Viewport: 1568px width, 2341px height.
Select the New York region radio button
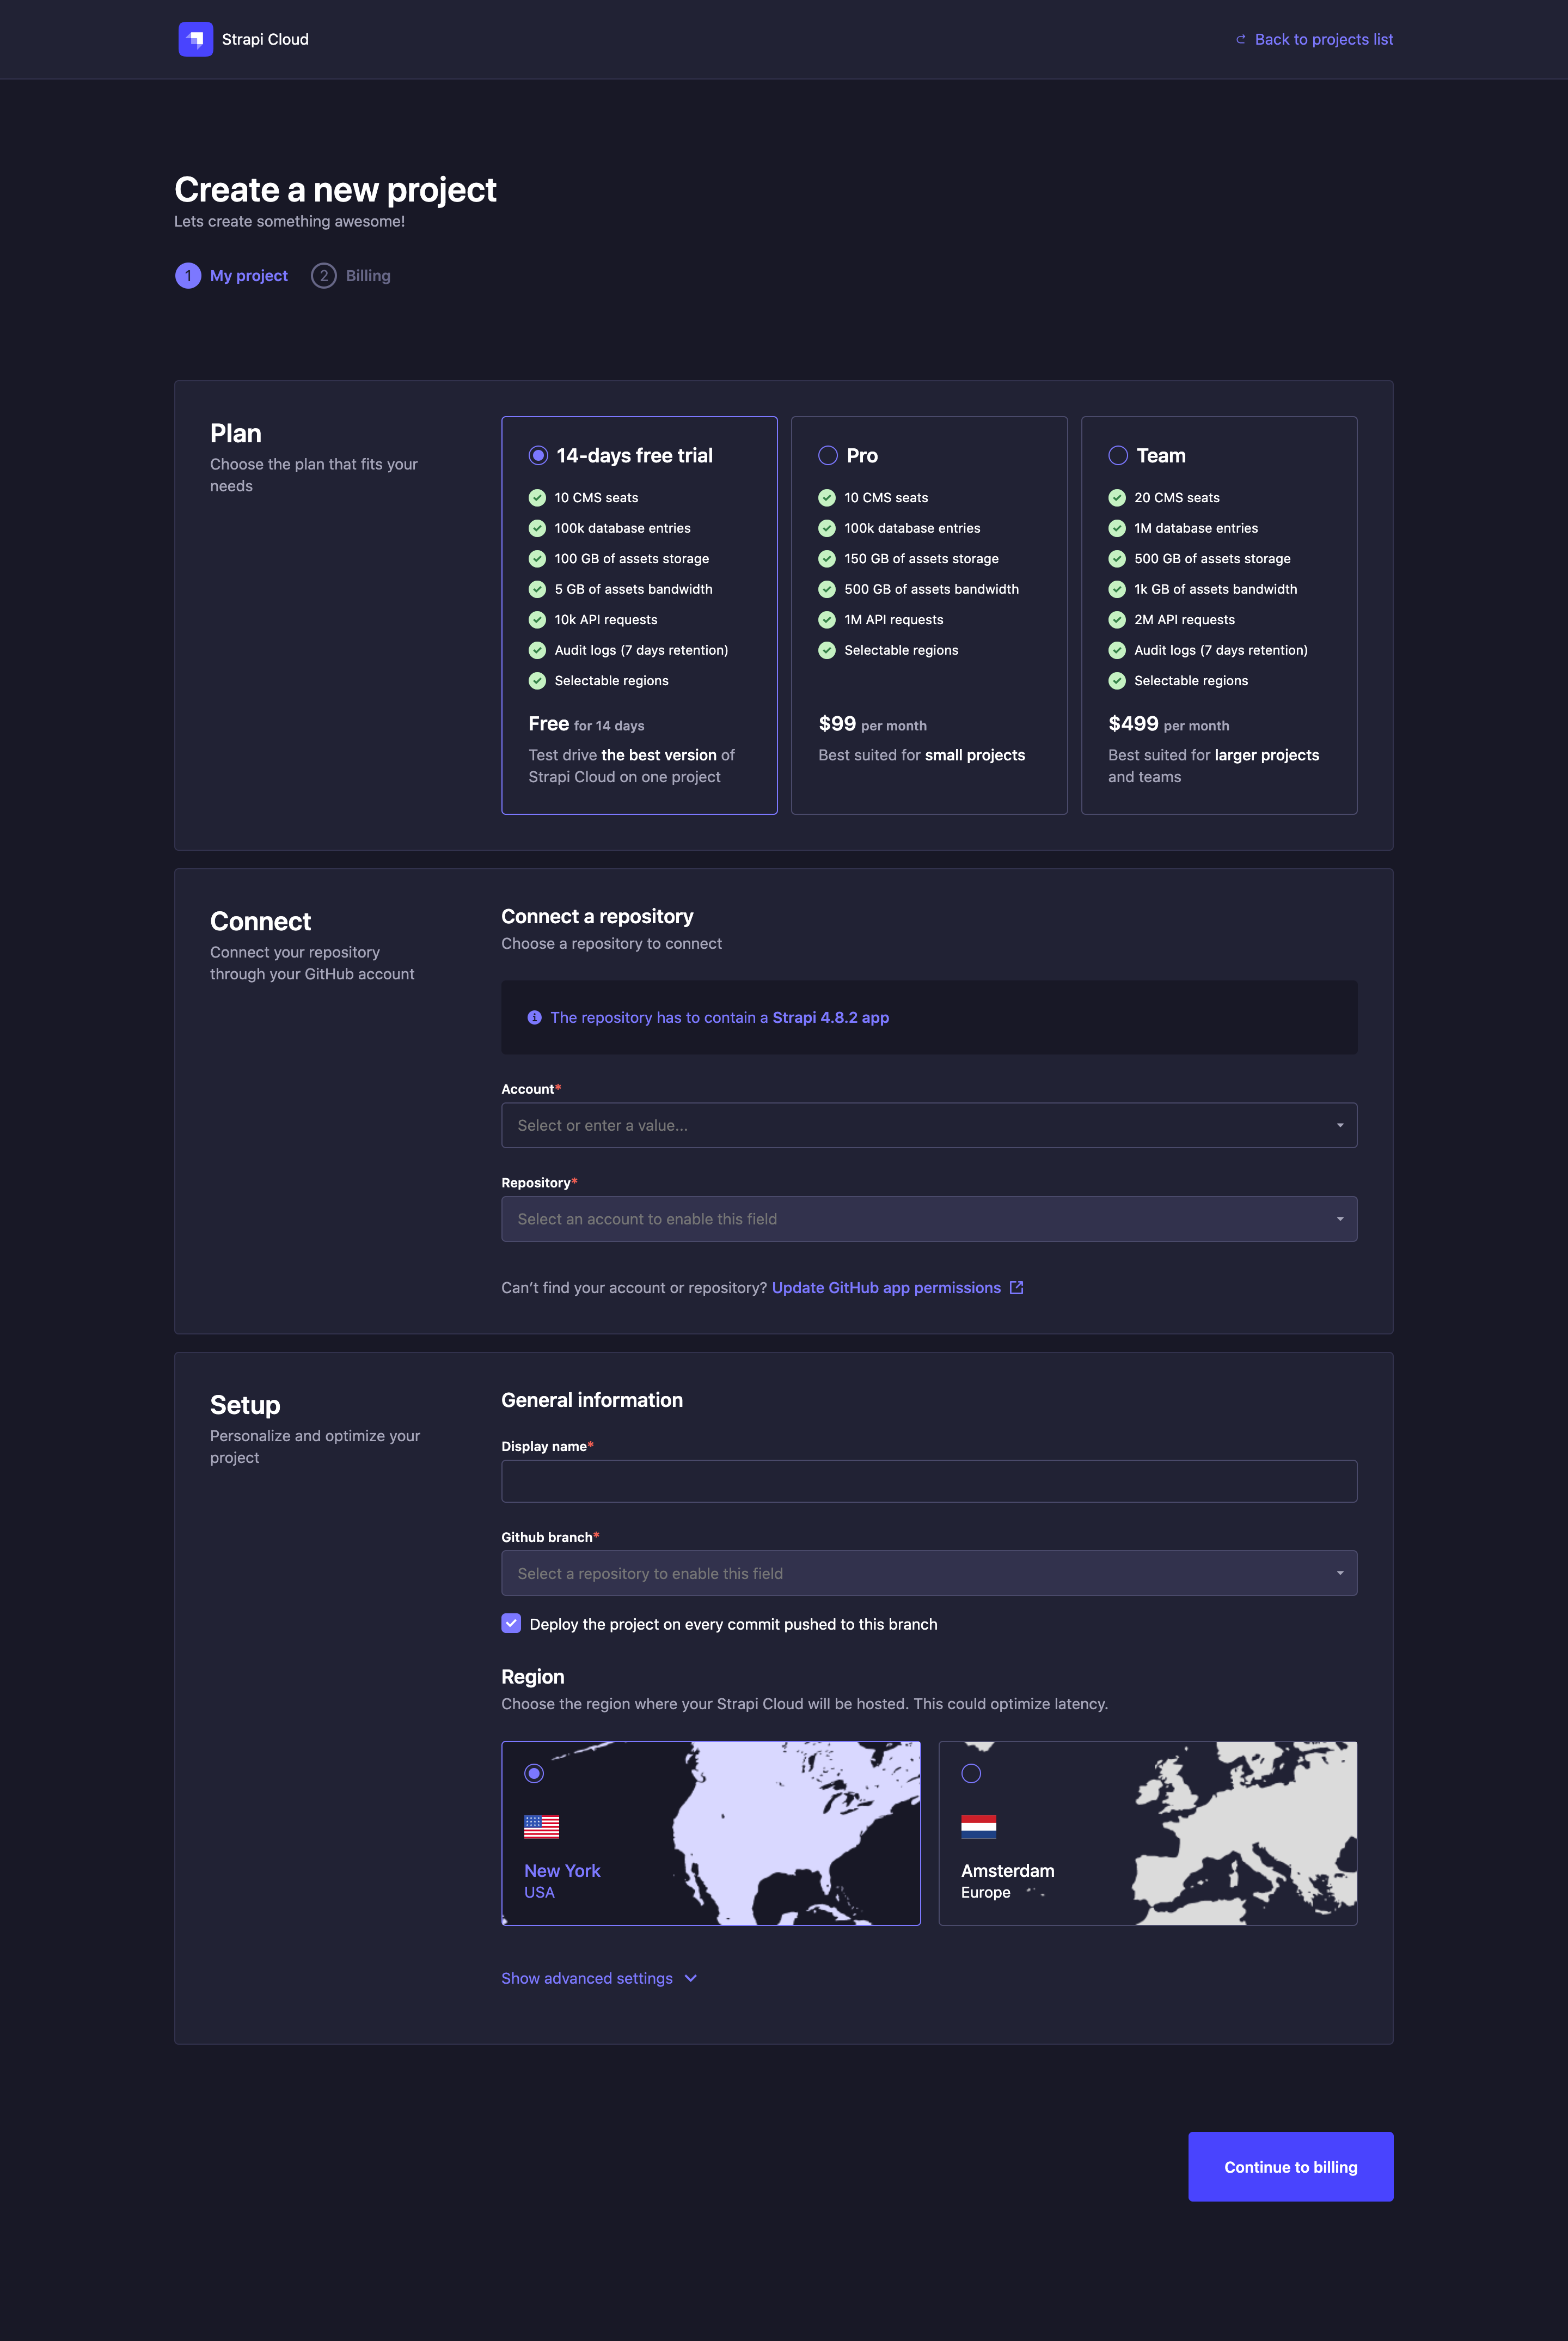[x=534, y=1773]
